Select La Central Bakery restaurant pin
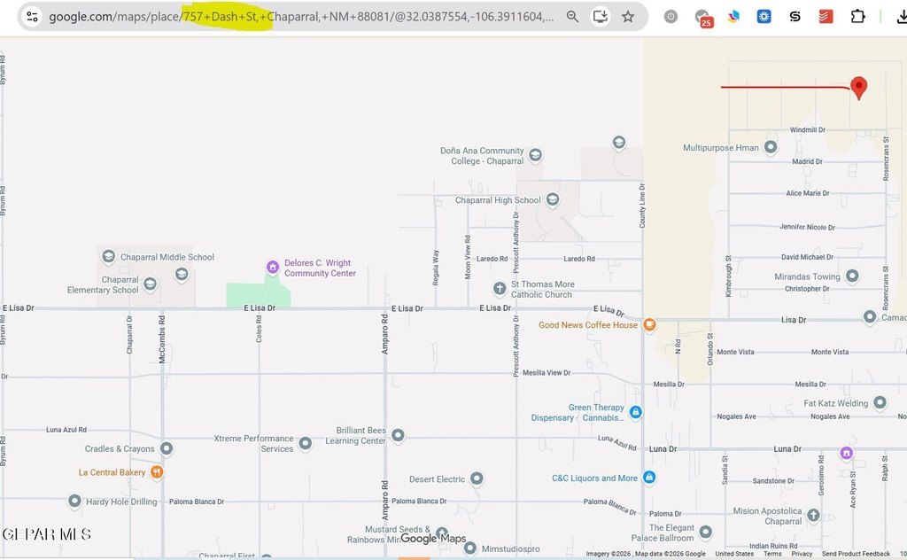907x560 pixels. click(x=157, y=472)
